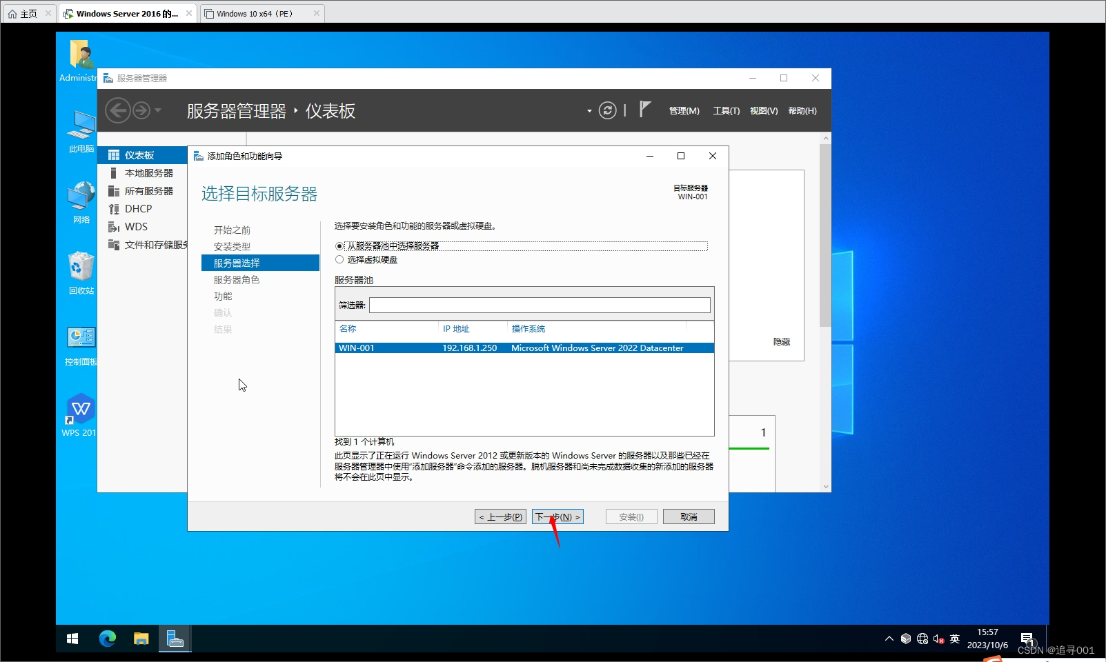This screenshot has height=662, width=1106.
Task: Open the 视图(V) menu
Action: (764, 111)
